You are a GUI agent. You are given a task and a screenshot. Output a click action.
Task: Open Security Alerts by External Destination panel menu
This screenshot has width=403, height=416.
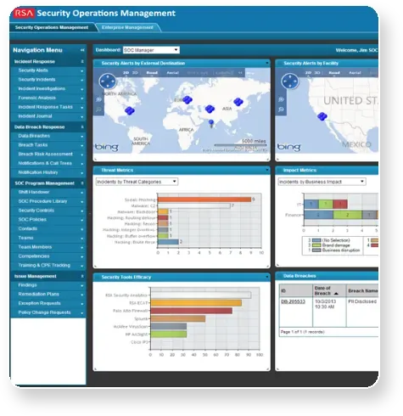click(x=267, y=63)
